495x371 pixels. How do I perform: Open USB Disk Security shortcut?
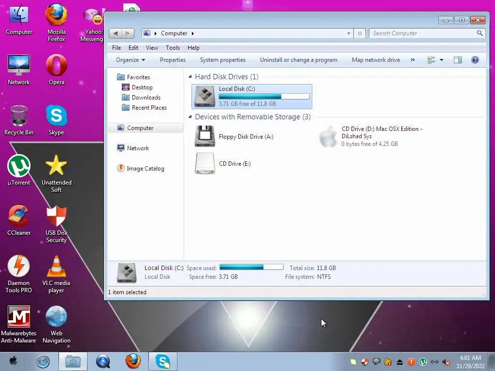pos(56,225)
